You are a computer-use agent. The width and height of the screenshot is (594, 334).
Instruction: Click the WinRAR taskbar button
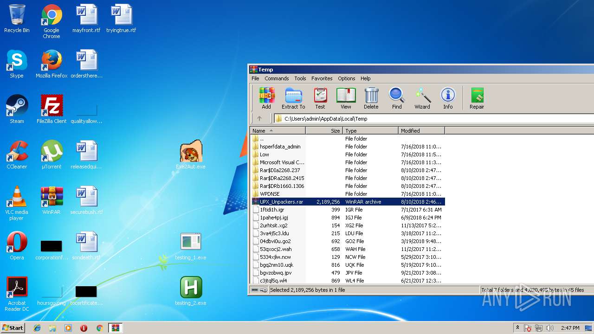pyautogui.click(x=115, y=328)
